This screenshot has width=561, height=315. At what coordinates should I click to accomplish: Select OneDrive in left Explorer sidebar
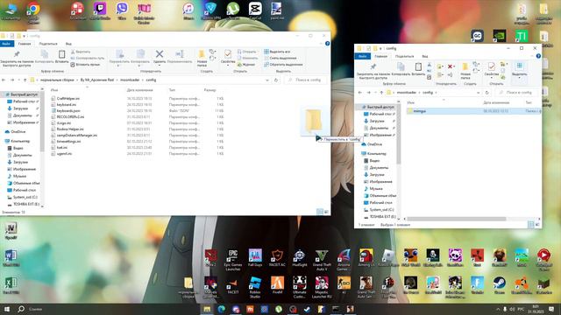coord(18,132)
